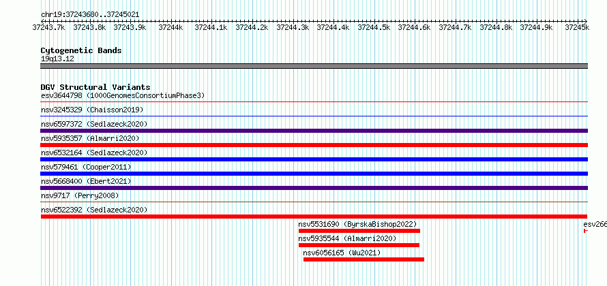
Task: Click the 37244.5k ruler tick label
Action: [x=374, y=27]
